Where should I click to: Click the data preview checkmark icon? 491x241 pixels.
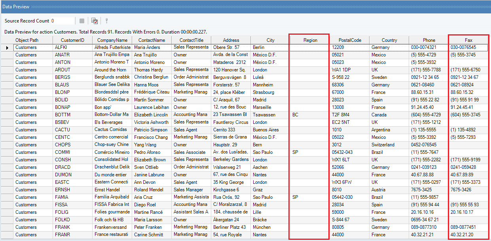click(x=95, y=21)
